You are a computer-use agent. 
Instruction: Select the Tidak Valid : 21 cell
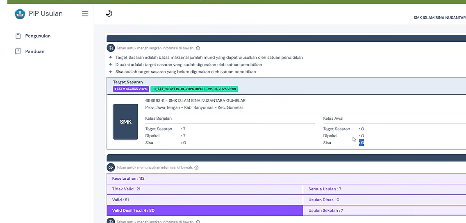[x=205, y=189]
